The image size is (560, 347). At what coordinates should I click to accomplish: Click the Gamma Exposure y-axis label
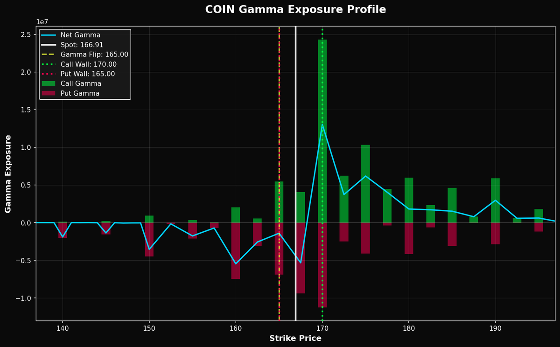click(x=8, y=173)
